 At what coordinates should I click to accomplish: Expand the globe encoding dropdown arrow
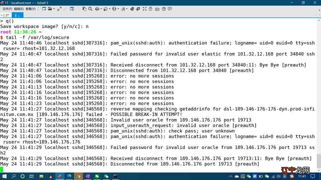118,9
